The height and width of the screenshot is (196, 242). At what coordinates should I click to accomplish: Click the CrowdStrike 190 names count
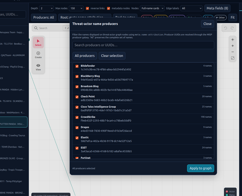[206, 117]
